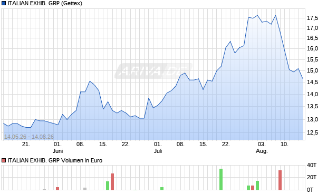
Task: Click the blue legend square beside ITALIAN EXHIB. GRP
Action: coord(4,3)
